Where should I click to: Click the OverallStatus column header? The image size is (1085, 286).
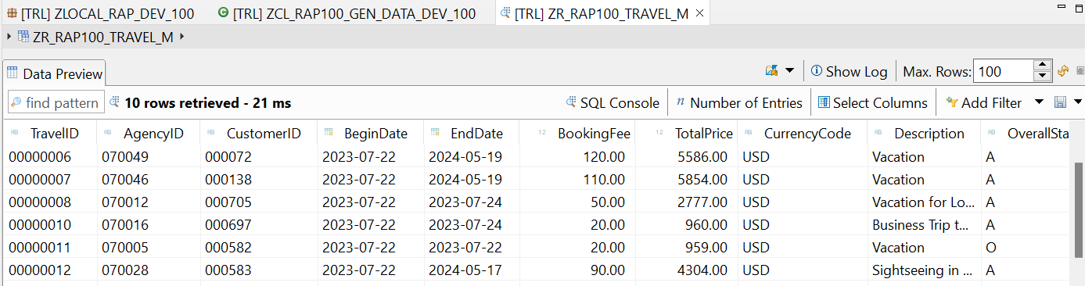1025,134
